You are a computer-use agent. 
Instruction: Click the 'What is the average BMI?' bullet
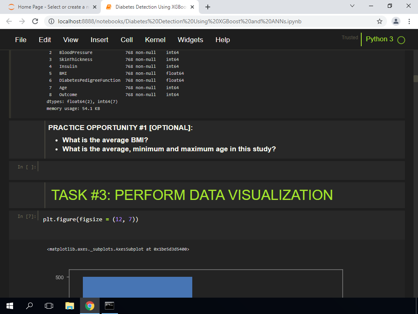point(105,140)
